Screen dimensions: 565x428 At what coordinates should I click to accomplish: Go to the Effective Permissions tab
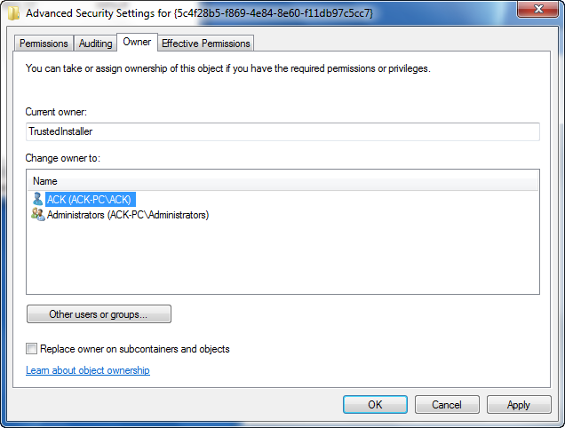[x=206, y=44]
